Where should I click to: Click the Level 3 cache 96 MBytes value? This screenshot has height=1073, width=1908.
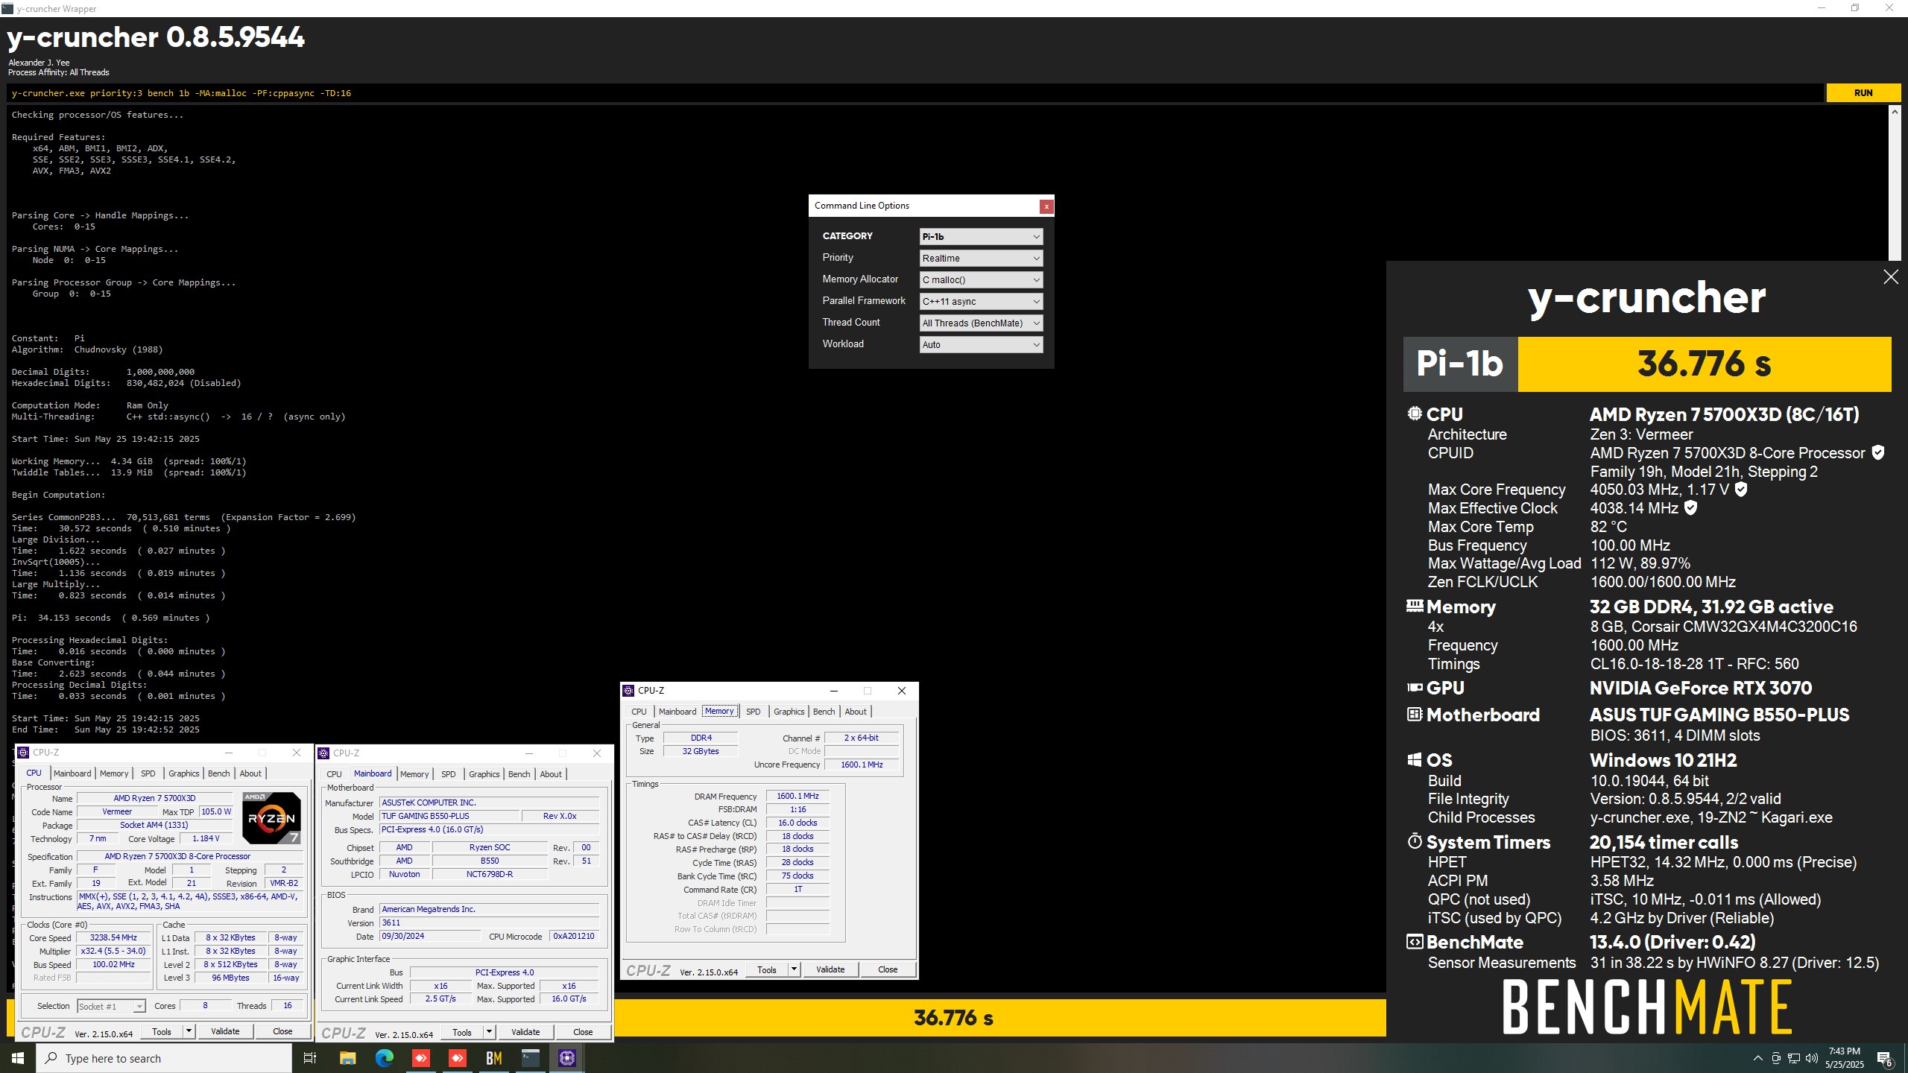[x=230, y=978]
